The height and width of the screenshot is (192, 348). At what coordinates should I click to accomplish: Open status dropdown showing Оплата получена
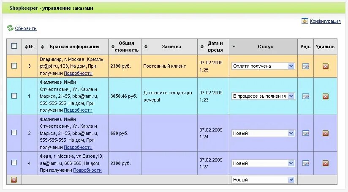(x=263, y=66)
